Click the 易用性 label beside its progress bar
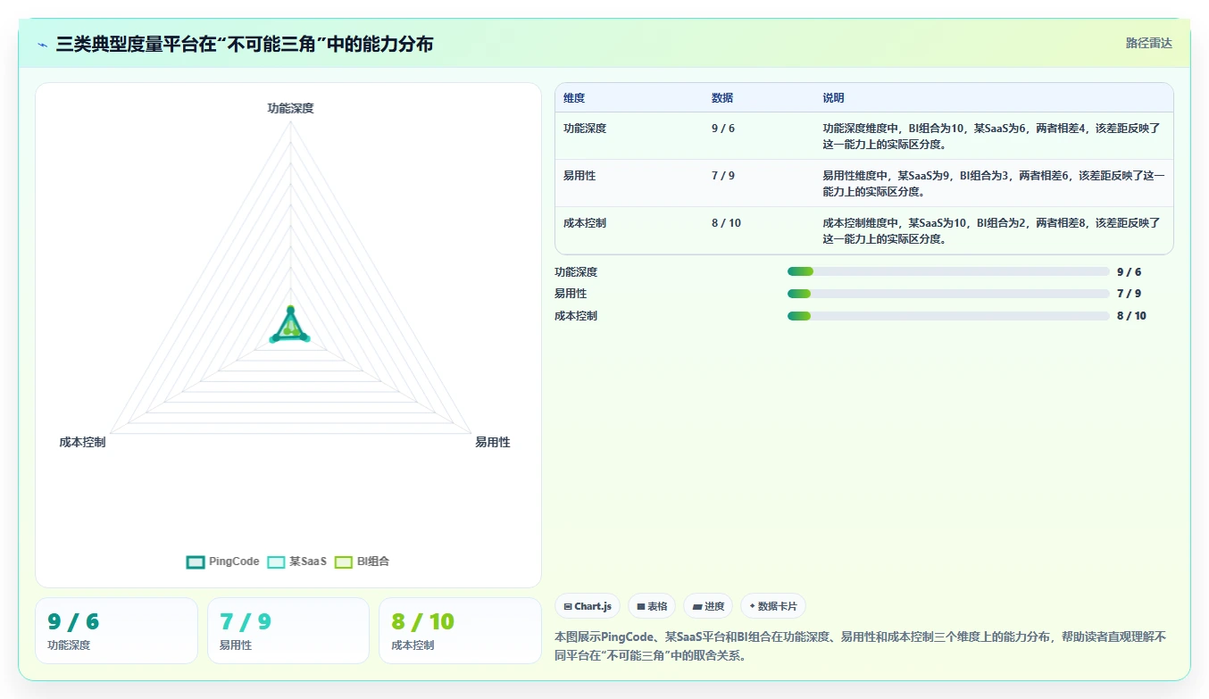 (x=571, y=294)
